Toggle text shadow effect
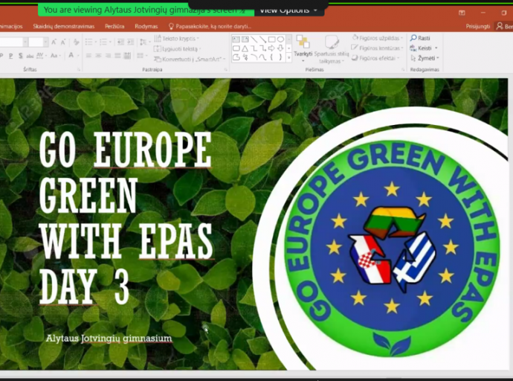This screenshot has height=381, width=513. coord(21,56)
